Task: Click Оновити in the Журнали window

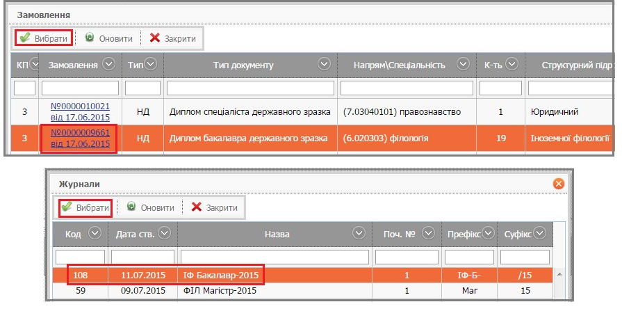Action: pos(150,207)
